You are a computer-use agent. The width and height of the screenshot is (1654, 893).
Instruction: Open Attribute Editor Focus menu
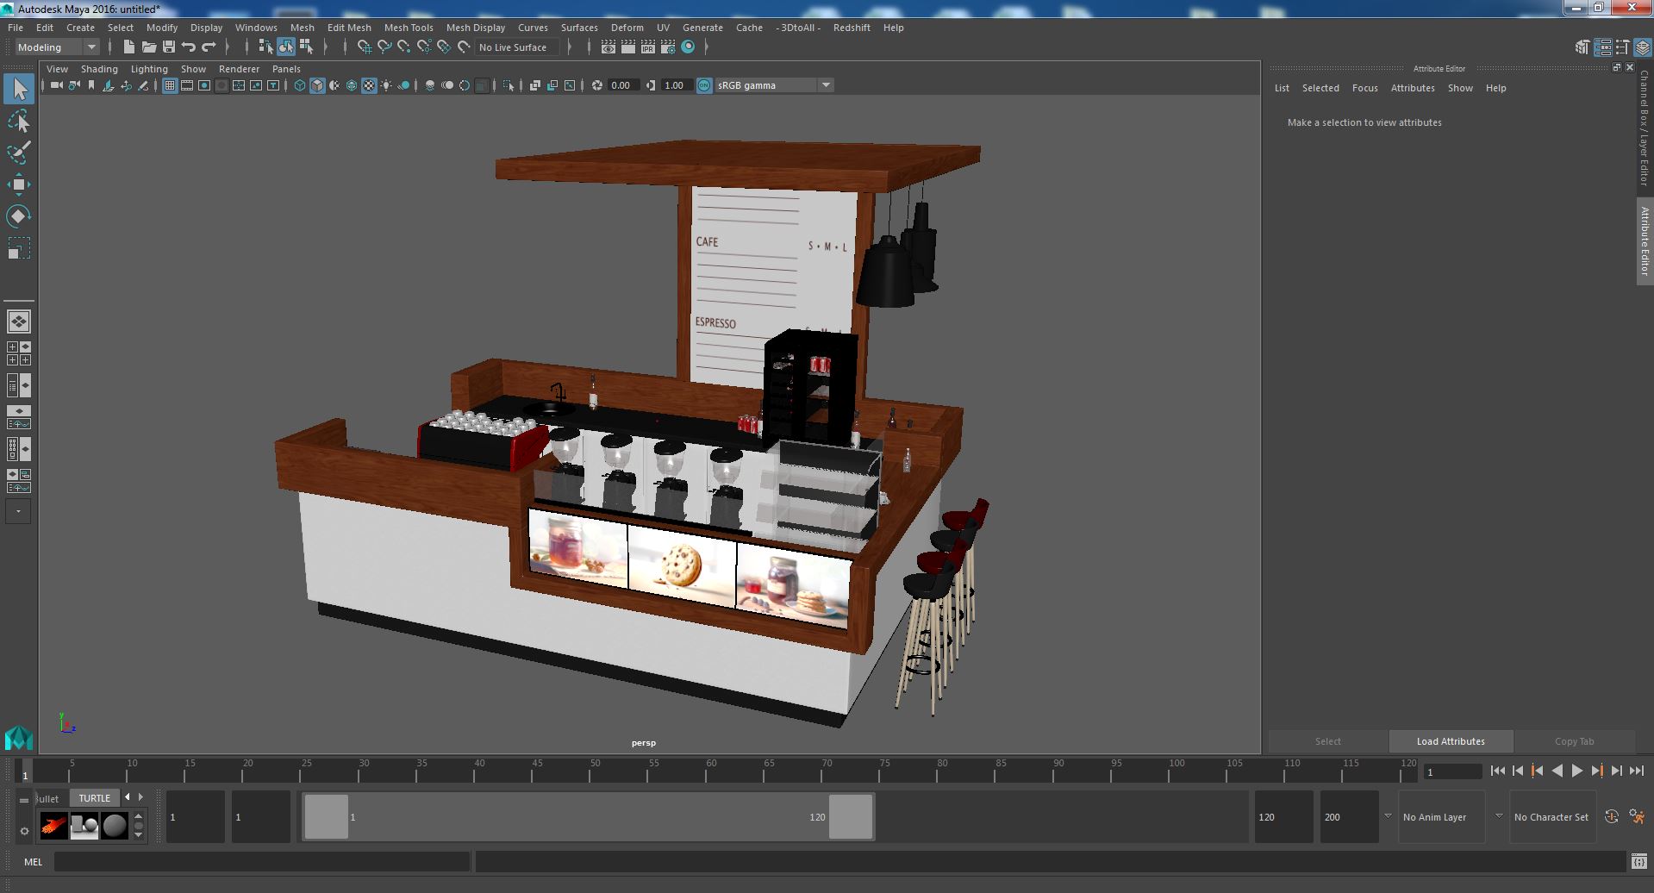(x=1364, y=88)
